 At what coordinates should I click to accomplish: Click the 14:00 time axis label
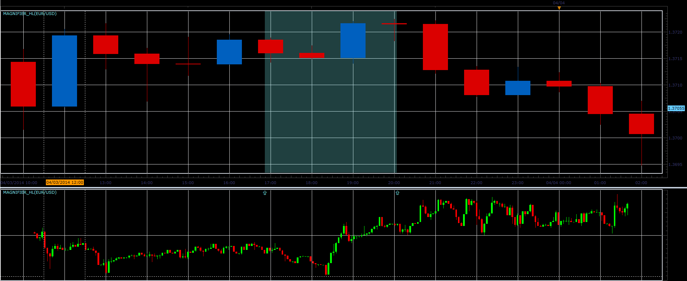pos(147,183)
